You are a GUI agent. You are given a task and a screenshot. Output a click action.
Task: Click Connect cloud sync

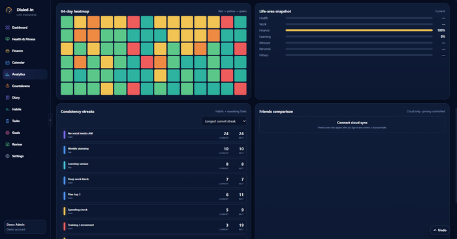352,123
